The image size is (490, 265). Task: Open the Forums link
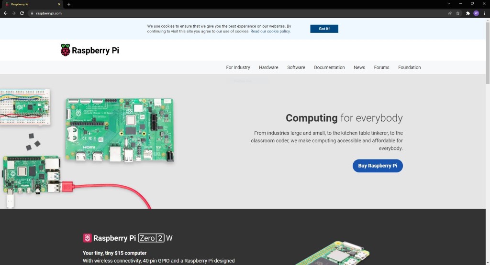381,67
